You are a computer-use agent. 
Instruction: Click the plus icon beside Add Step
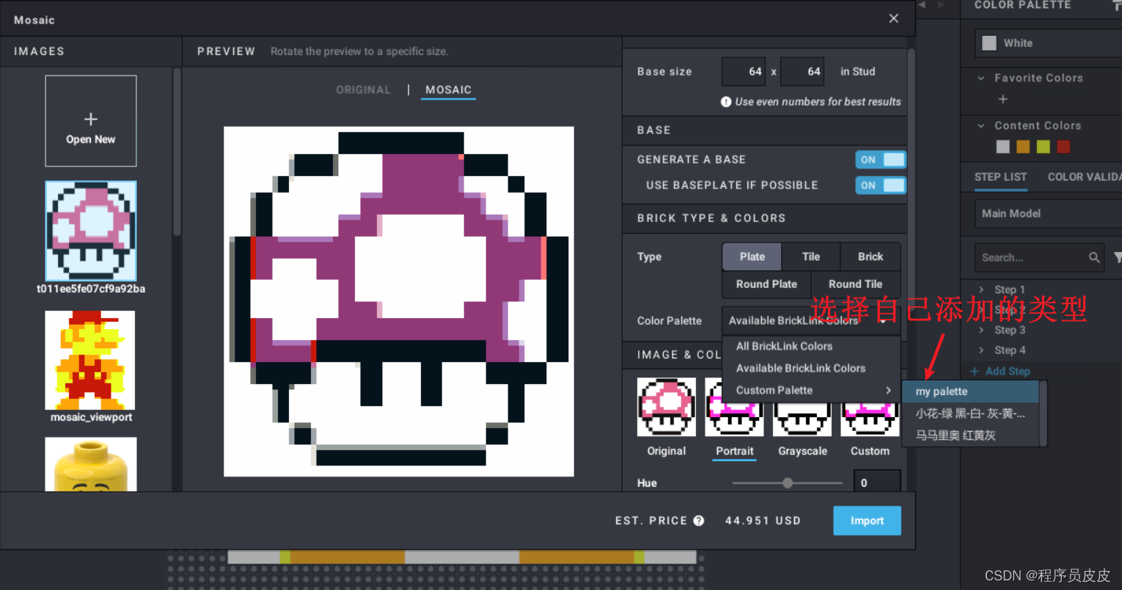(x=975, y=372)
